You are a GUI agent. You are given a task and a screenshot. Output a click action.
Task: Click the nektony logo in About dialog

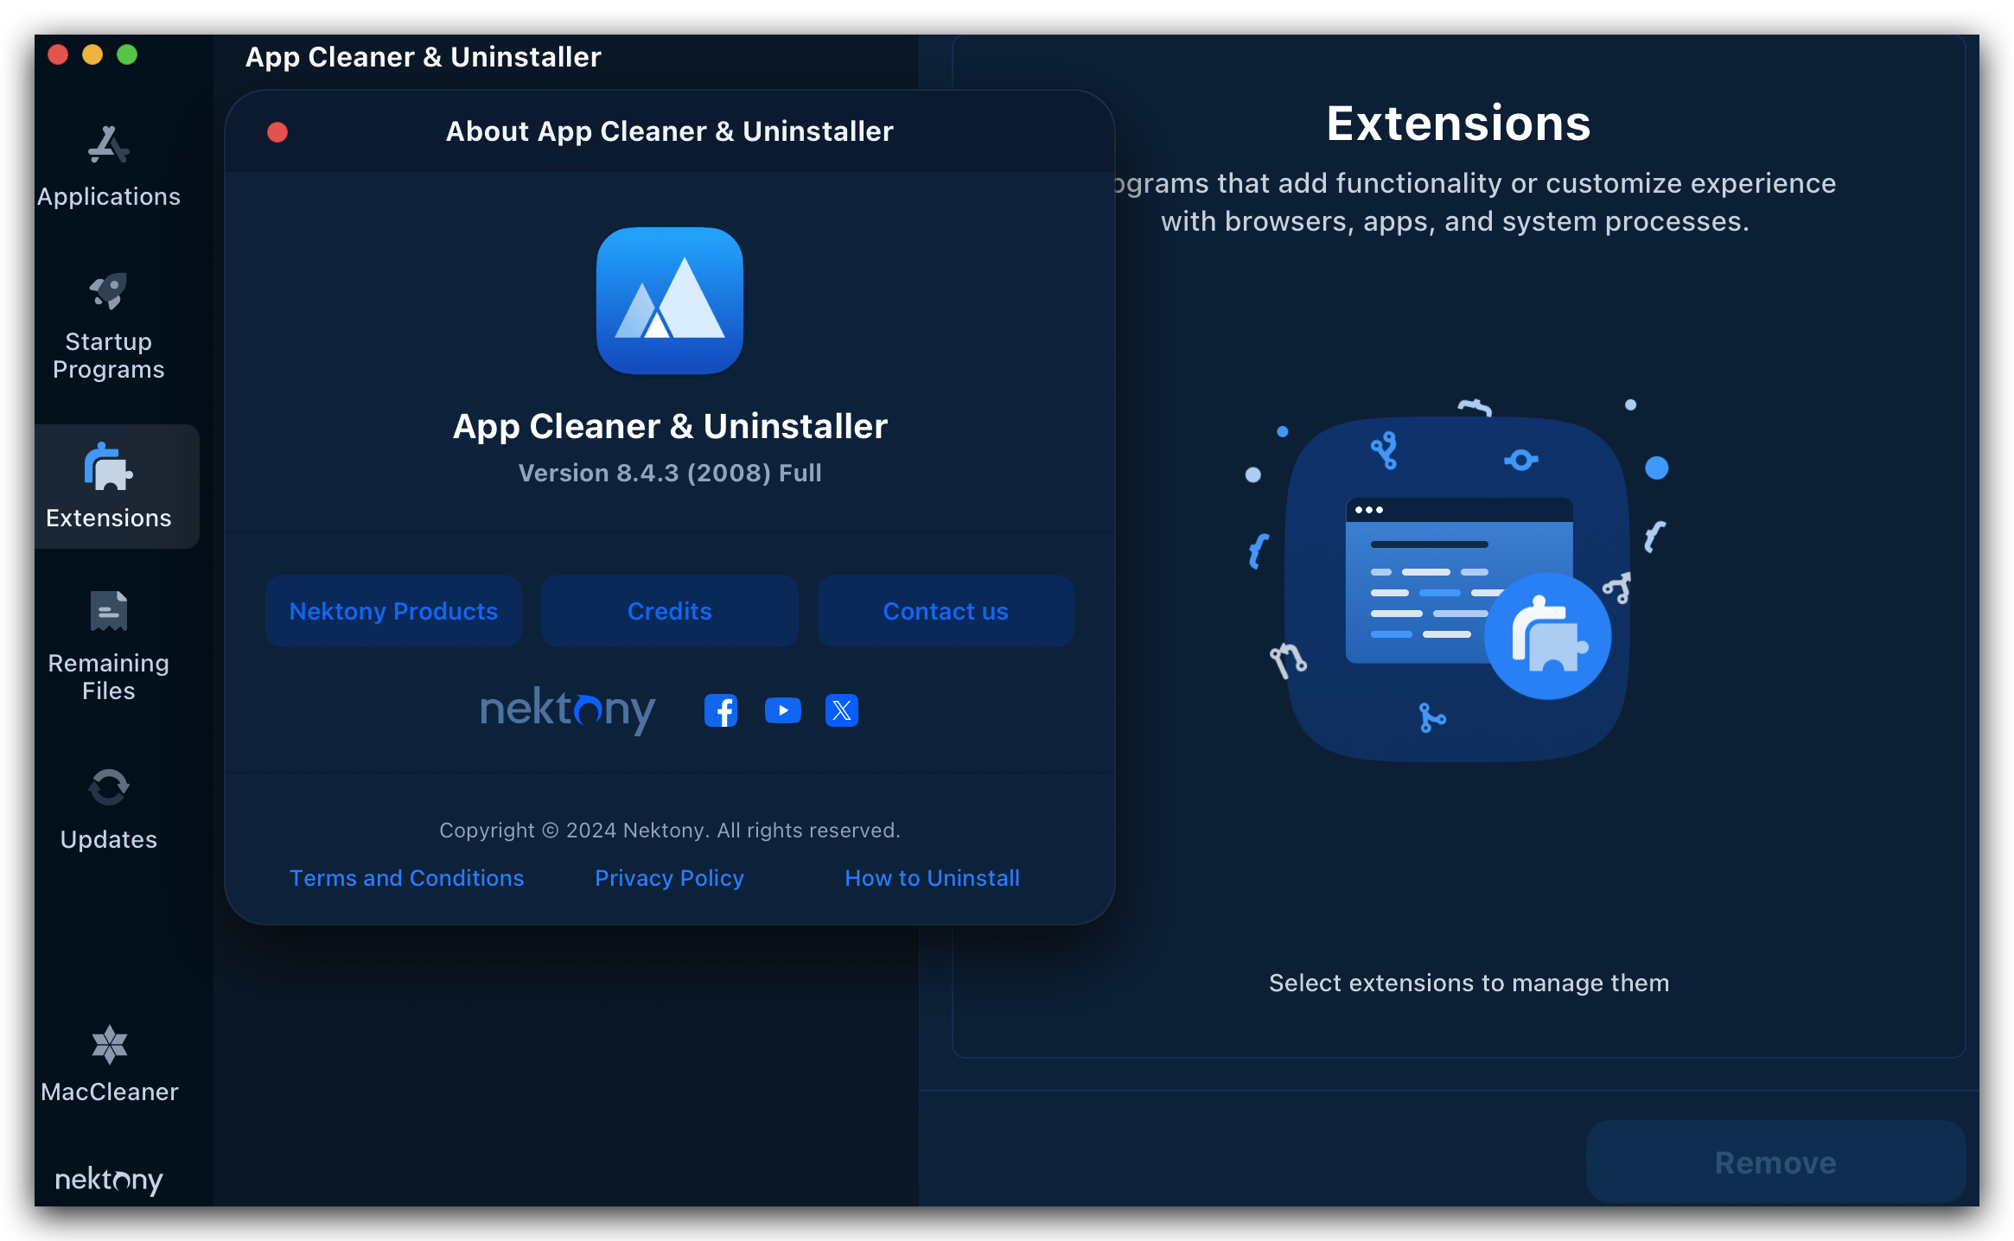(x=567, y=710)
